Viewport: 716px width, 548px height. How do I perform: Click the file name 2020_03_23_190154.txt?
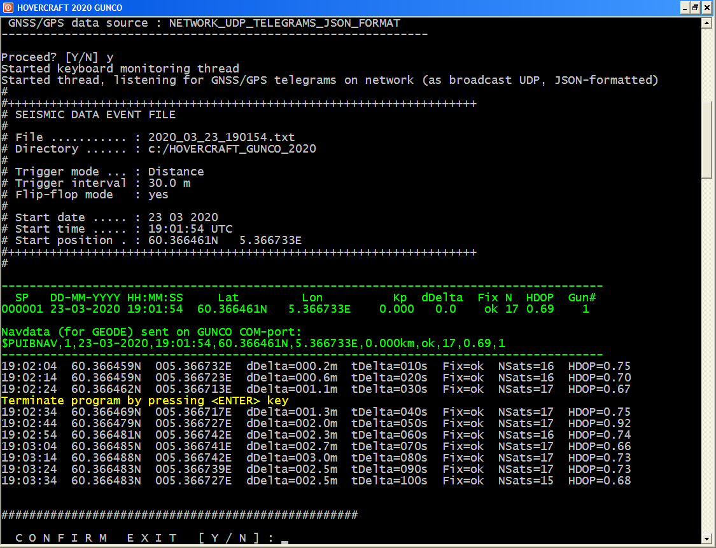[x=221, y=137]
